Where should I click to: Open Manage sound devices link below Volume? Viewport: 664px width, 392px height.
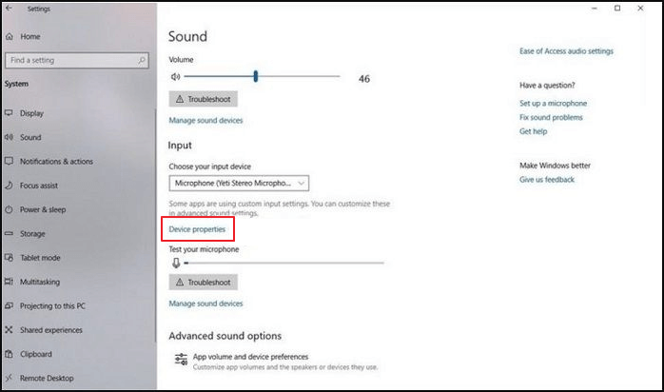[x=205, y=120]
